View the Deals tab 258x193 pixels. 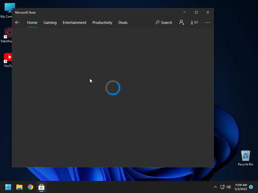pyautogui.click(x=123, y=22)
